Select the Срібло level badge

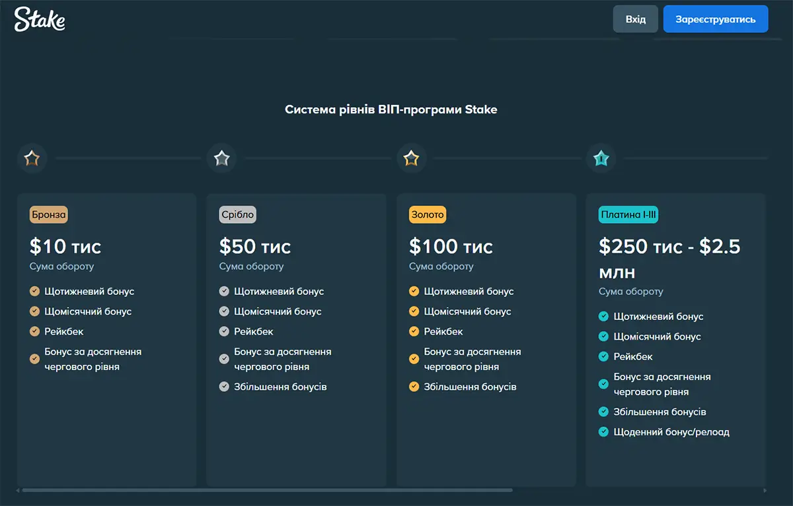pos(237,214)
